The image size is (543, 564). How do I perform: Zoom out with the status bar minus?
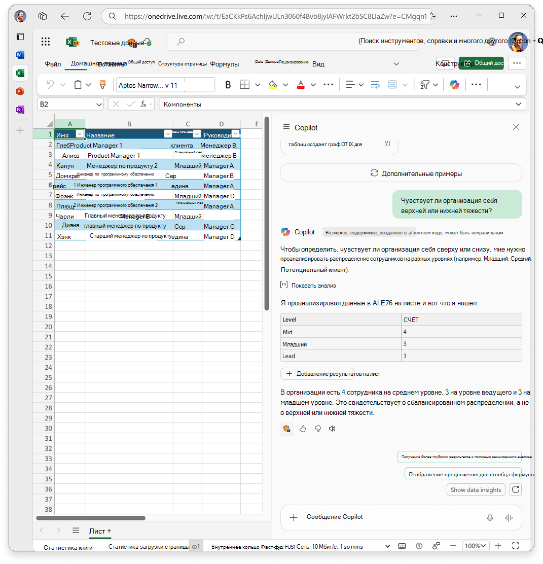[x=453, y=546]
